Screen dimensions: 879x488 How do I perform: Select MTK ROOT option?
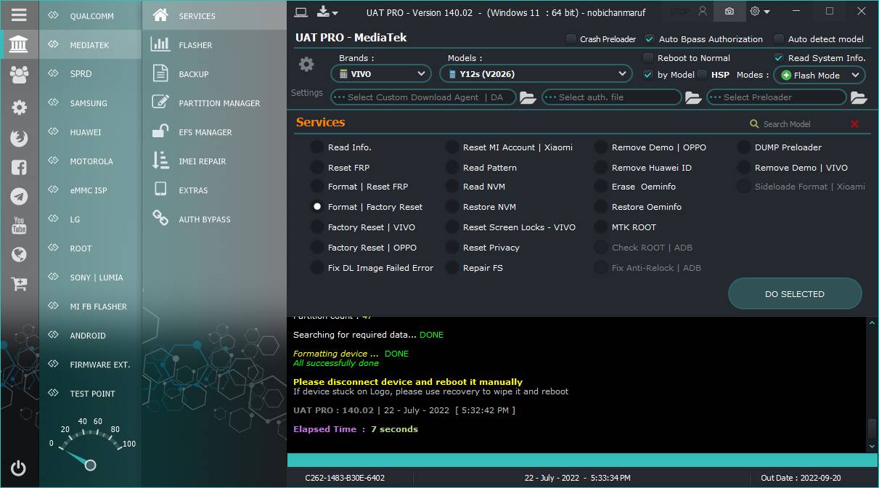click(601, 227)
